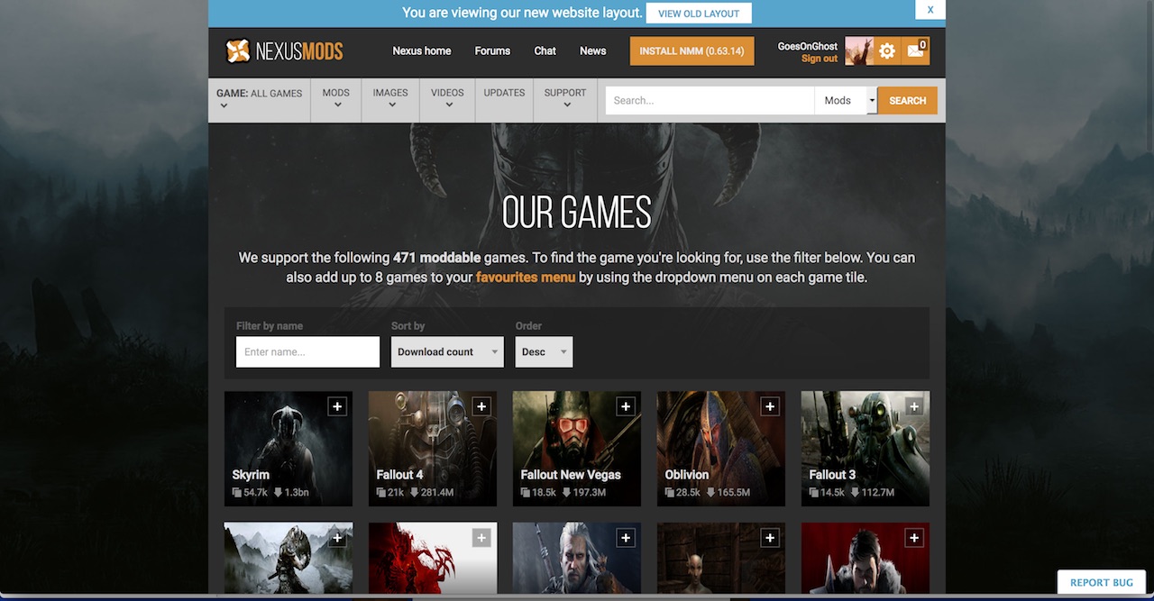Go to Nexus home
The image size is (1154, 601).
pyautogui.click(x=422, y=51)
